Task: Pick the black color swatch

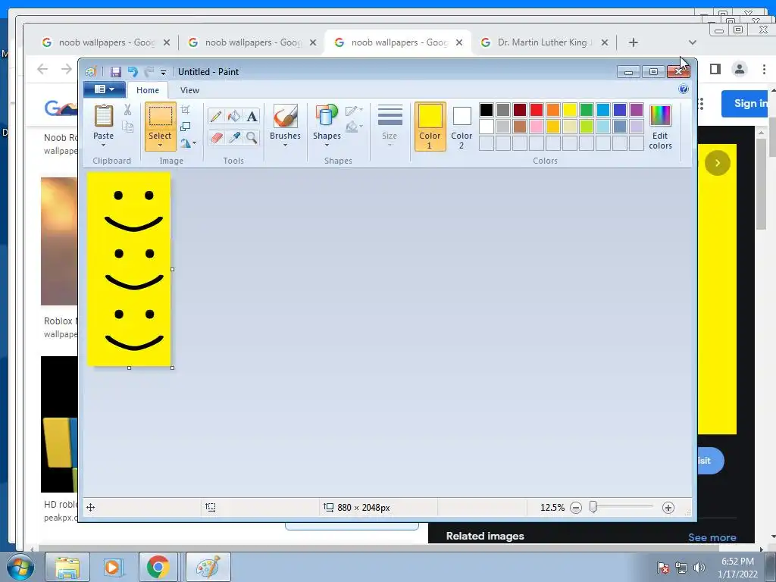Action: (x=486, y=110)
